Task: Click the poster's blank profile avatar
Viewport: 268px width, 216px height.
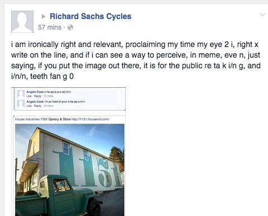Action: (x=22, y=22)
